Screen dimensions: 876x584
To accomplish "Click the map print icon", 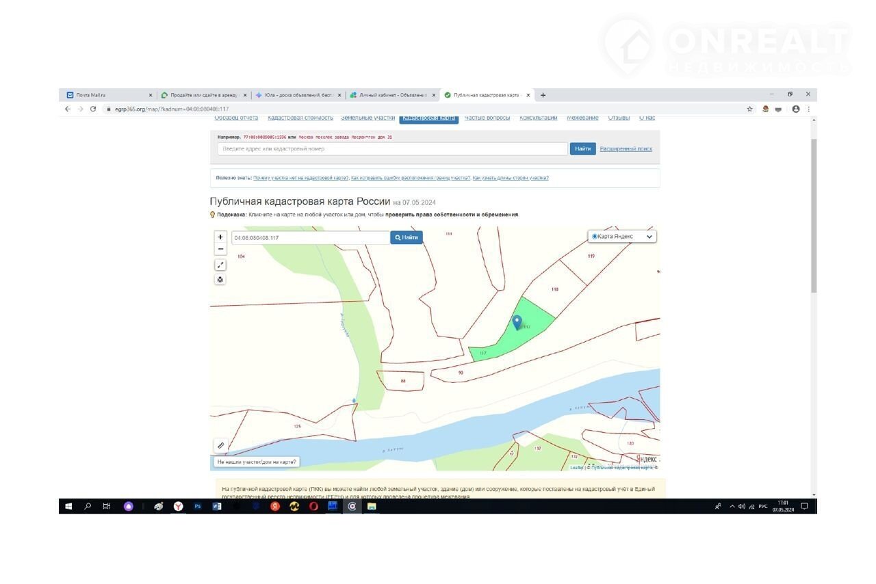I will click(220, 279).
